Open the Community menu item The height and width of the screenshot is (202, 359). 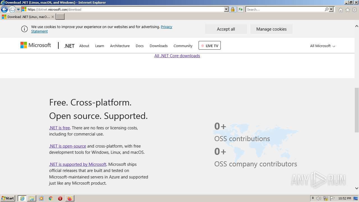tap(183, 46)
